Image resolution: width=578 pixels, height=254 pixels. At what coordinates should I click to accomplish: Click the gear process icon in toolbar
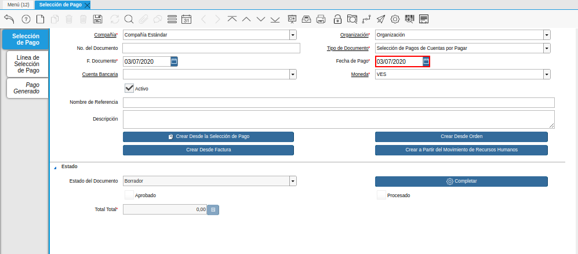[395, 19]
